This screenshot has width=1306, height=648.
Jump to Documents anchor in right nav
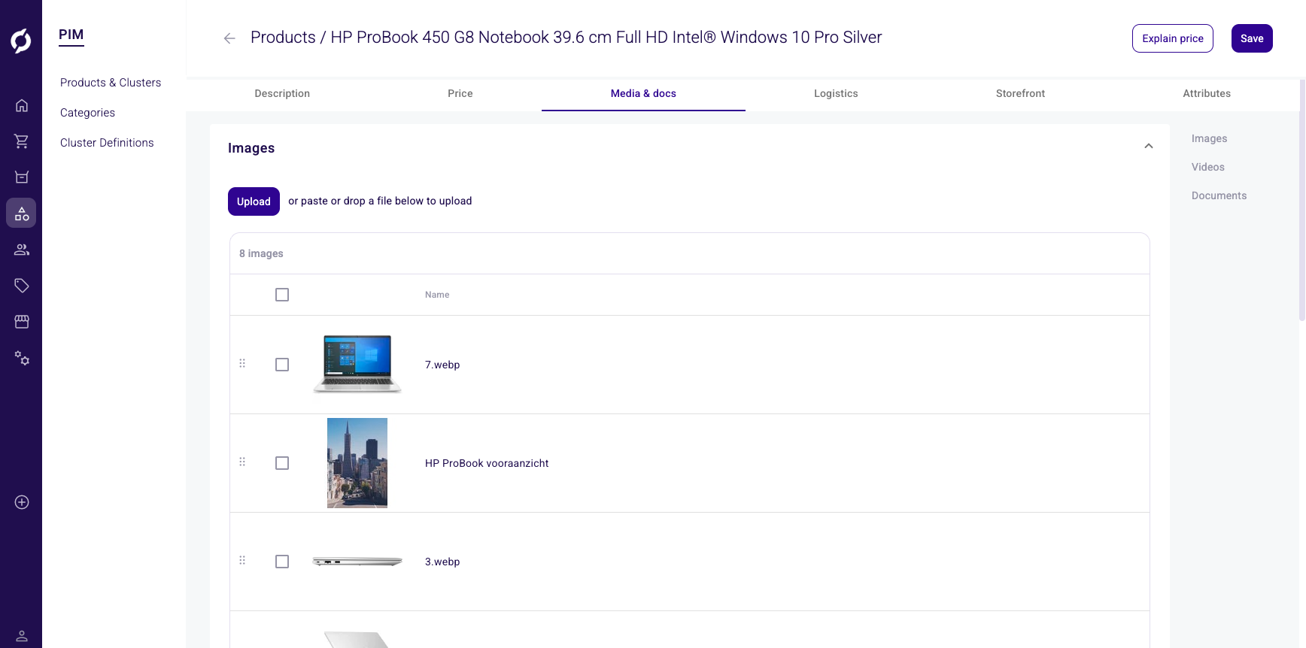tap(1219, 195)
